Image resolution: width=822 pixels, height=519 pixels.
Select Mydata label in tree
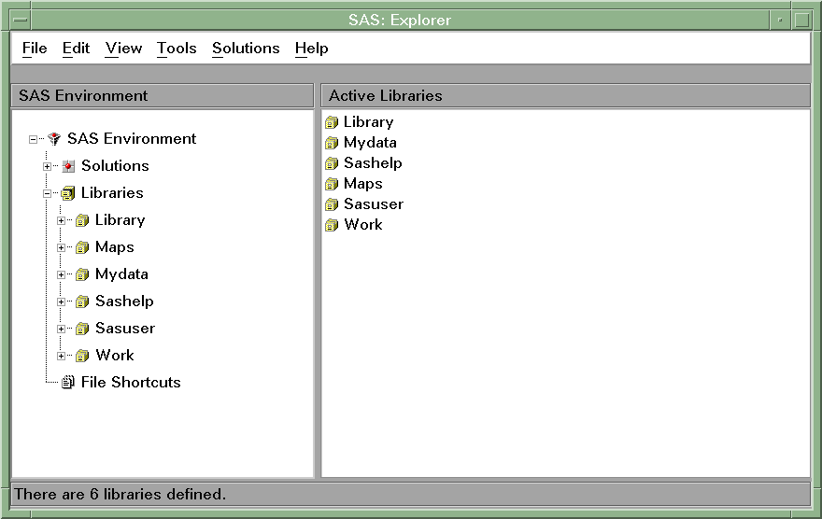(x=121, y=274)
